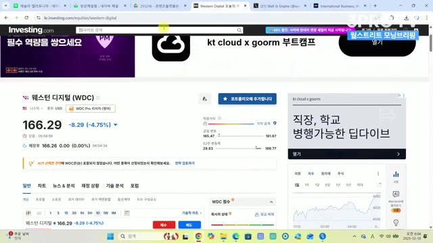Click the area chart type icon
433x243 pixels.
point(39,213)
